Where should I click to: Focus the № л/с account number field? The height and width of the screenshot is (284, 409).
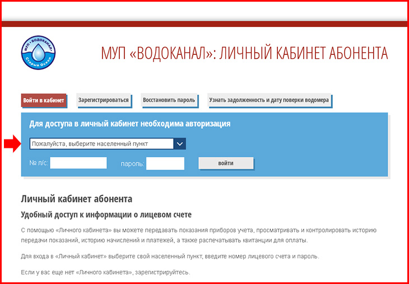point(78,163)
